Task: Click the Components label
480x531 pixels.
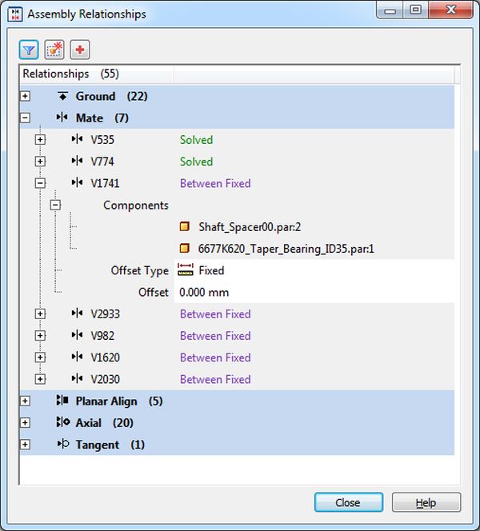Action: point(136,206)
